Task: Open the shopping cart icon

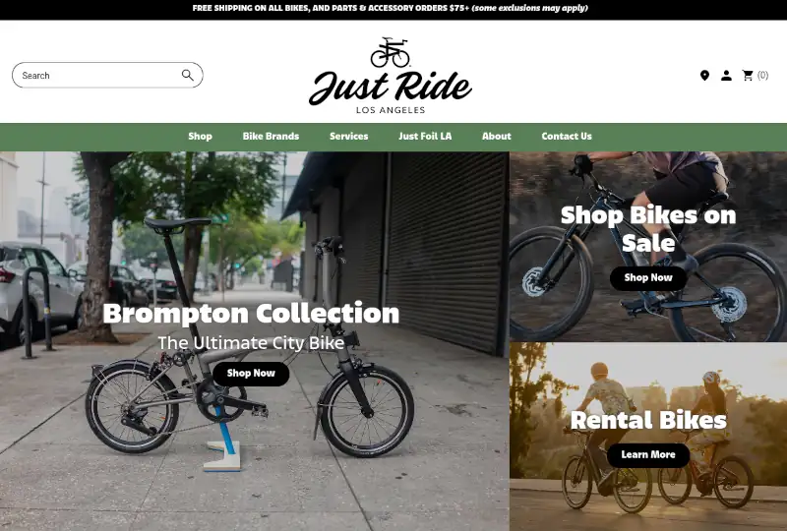Action: coord(748,76)
